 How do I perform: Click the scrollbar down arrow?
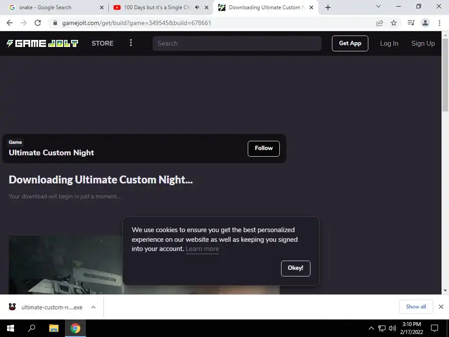(x=445, y=290)
